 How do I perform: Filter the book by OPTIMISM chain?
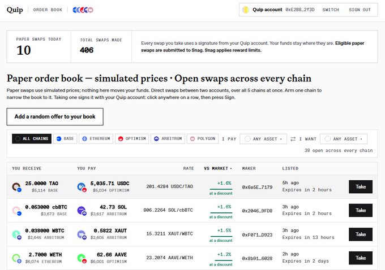pyautogui.click(x=132, y=139)
